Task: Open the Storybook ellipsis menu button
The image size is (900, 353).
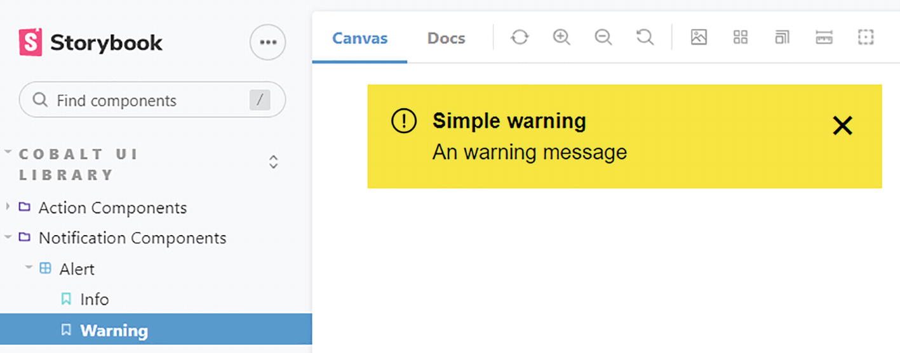Action: point(268,42)
